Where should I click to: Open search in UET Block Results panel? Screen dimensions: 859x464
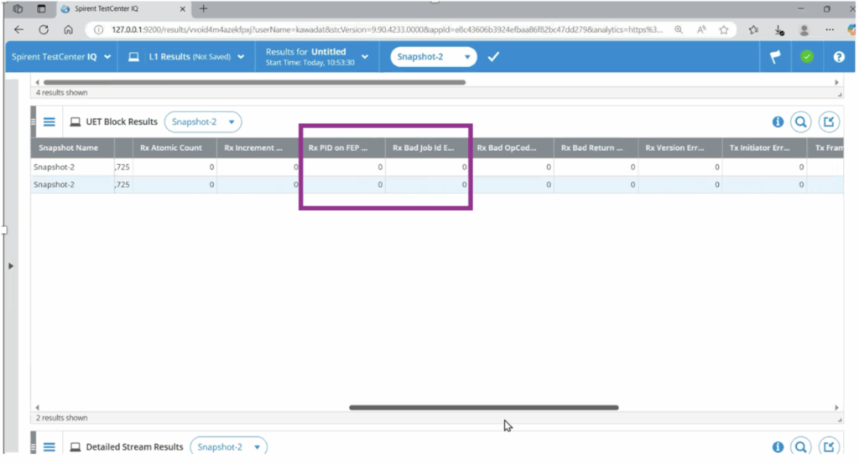pos(801,122)
